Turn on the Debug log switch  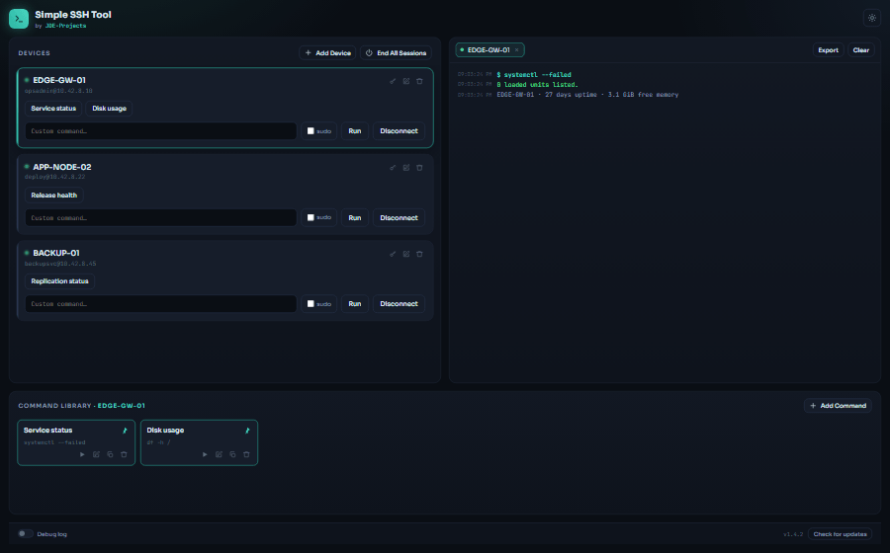point(25,533)
